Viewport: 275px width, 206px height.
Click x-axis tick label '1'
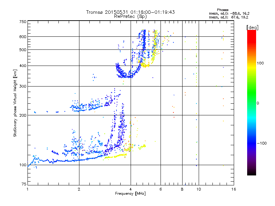tap(27, 189)
